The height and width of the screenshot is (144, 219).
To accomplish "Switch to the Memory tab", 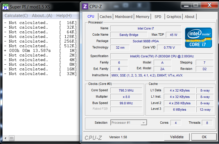I will [x=143, y=17].
